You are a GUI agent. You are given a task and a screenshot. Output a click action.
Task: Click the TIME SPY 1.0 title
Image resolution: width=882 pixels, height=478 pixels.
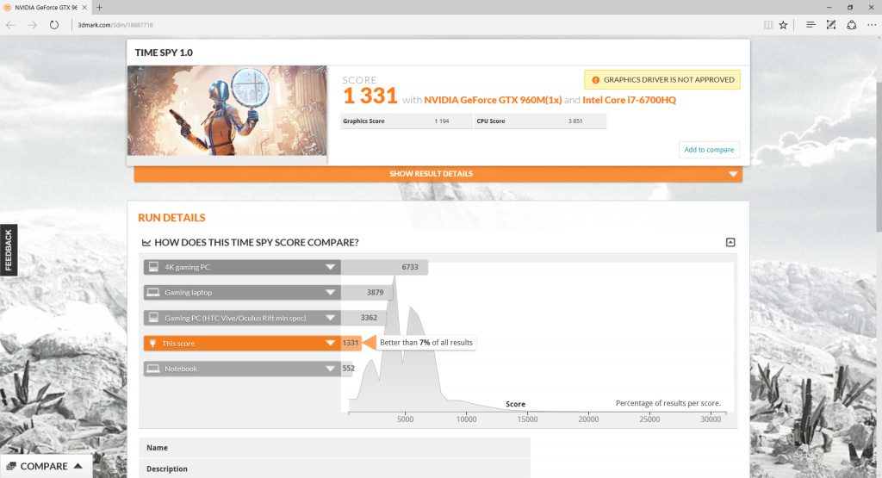[164, 53]
